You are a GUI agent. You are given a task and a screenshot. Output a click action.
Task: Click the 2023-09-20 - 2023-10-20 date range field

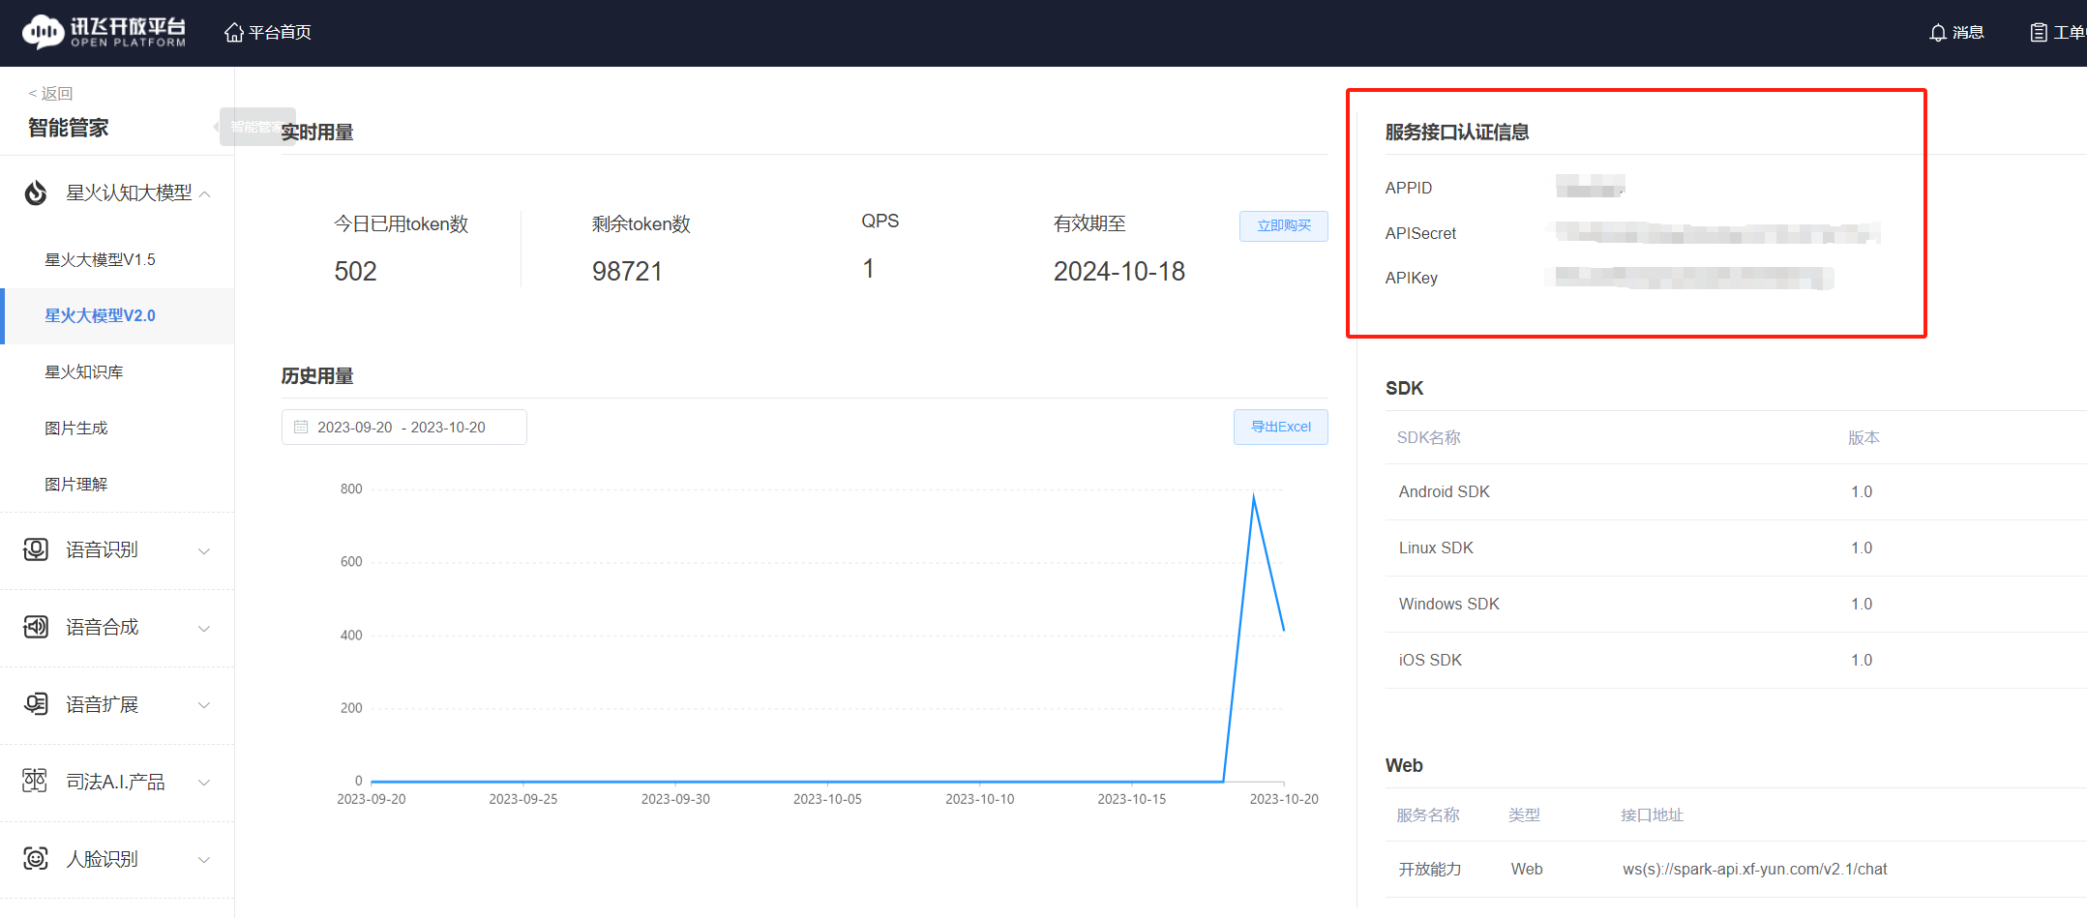pyautogui.click(x=403, y=427)
